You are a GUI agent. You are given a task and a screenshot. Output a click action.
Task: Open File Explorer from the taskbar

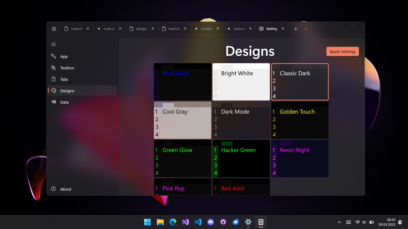[x=160, y=222]
